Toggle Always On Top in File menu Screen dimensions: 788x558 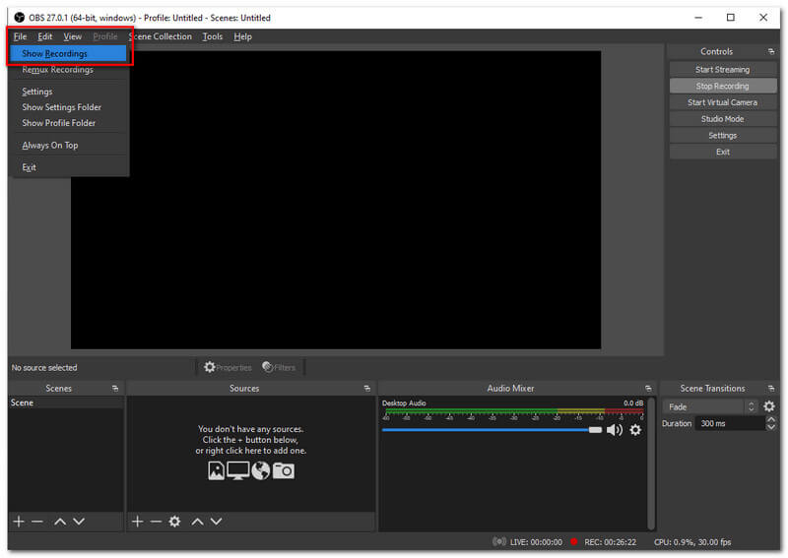click(50, 145)
